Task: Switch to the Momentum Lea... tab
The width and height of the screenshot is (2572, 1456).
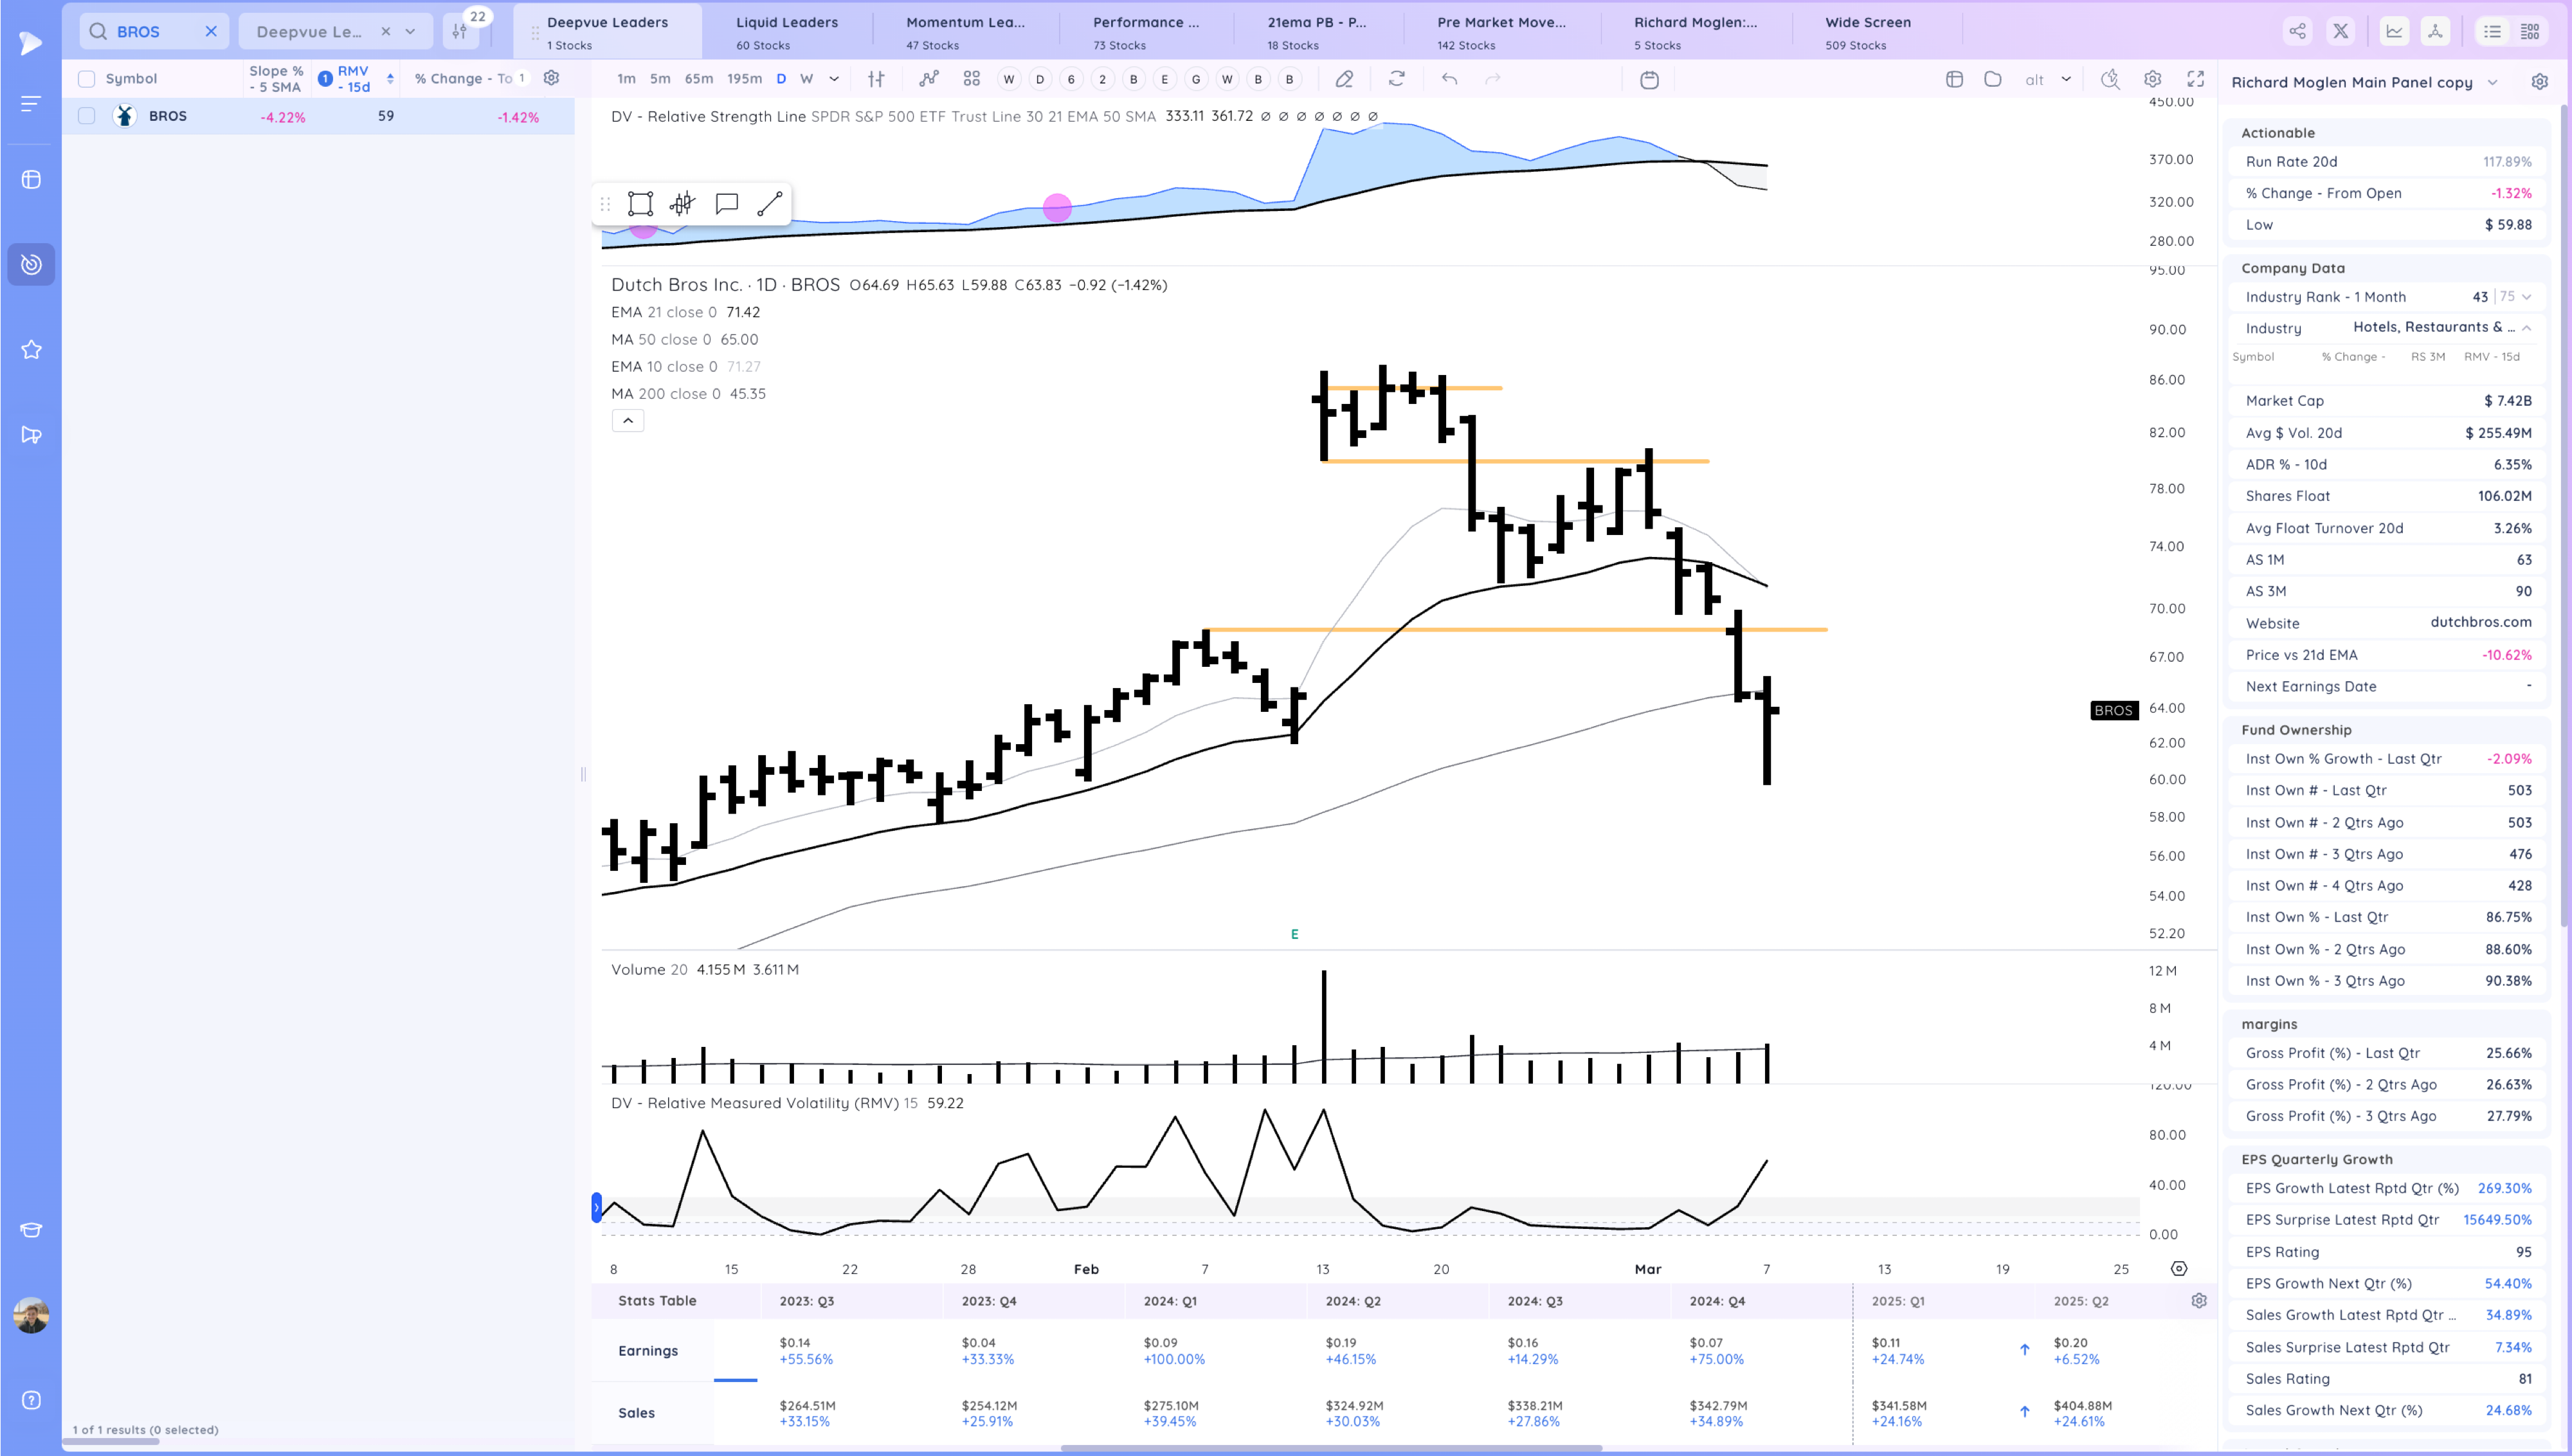Action: pyautogui.click(x=964, y=32)
